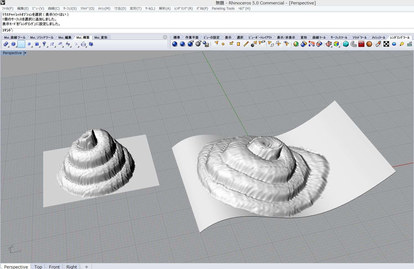The height and width of the screenshot is (269, 414).
Task: Click the multicolored sphere material icon
Action: click(296, 44)
